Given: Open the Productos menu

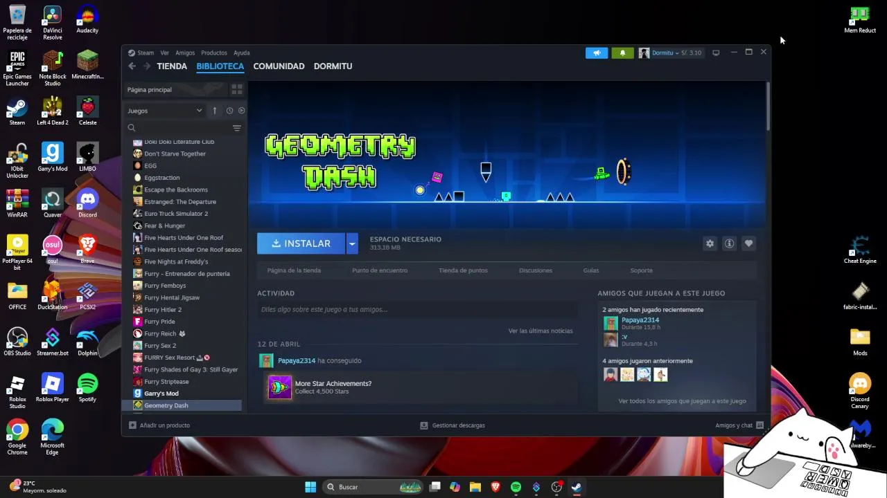Looking at the screenshot, I should [x=214, y=53].
